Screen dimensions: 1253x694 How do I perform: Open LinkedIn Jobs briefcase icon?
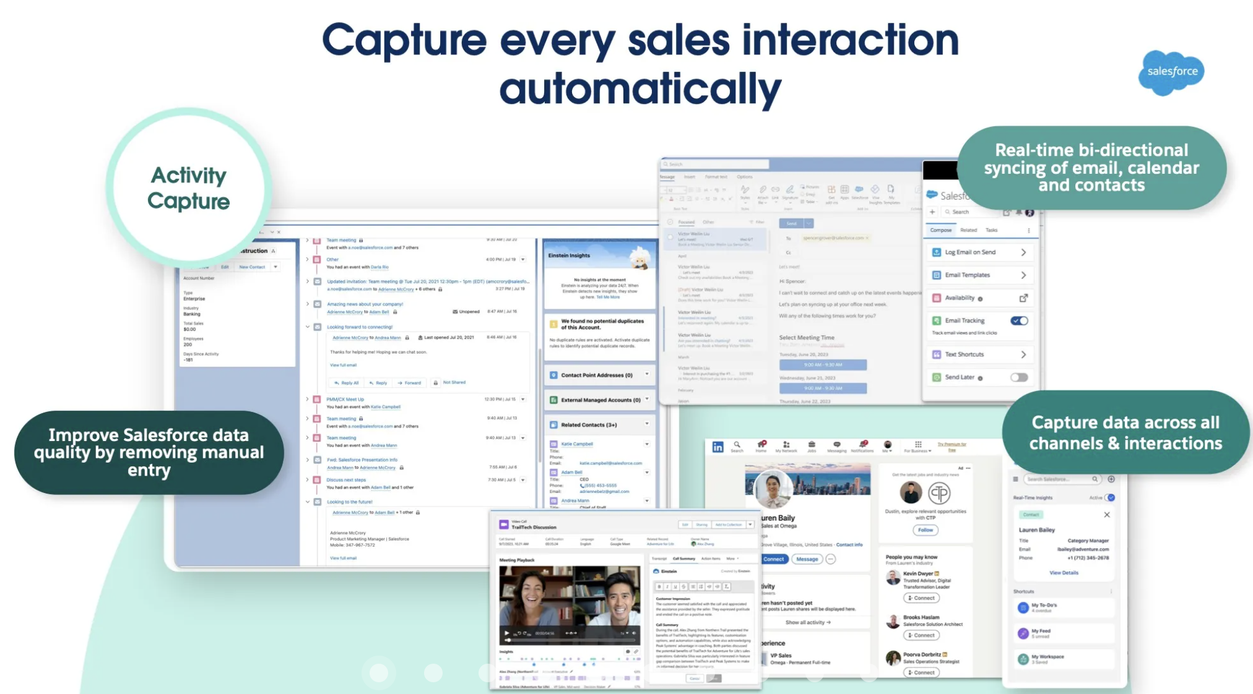[x=812, y=445]
